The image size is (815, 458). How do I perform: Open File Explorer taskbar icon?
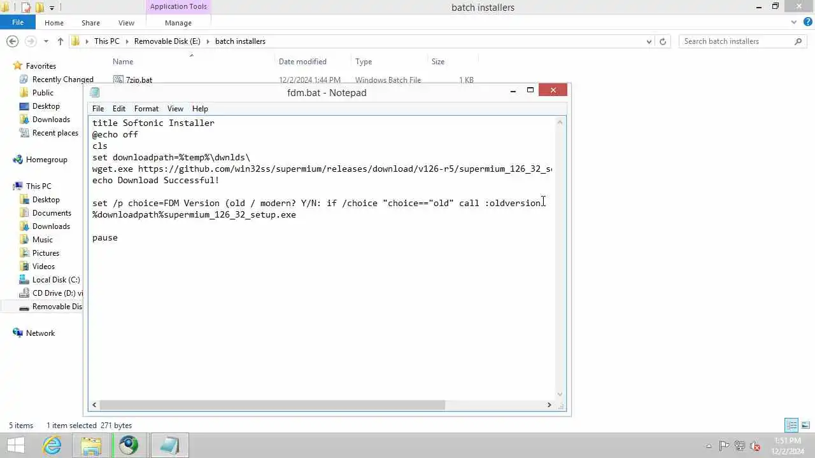tap(90, 445)
